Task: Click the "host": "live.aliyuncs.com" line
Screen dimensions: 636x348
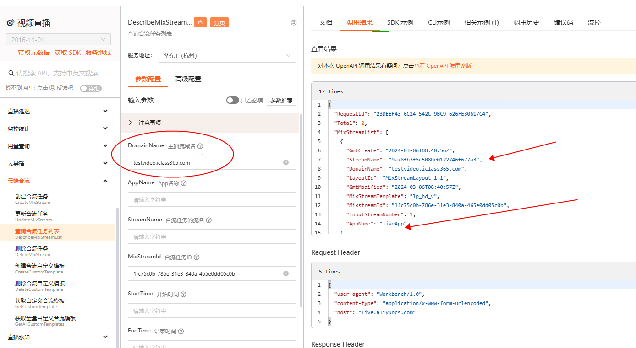Action: 374,312
